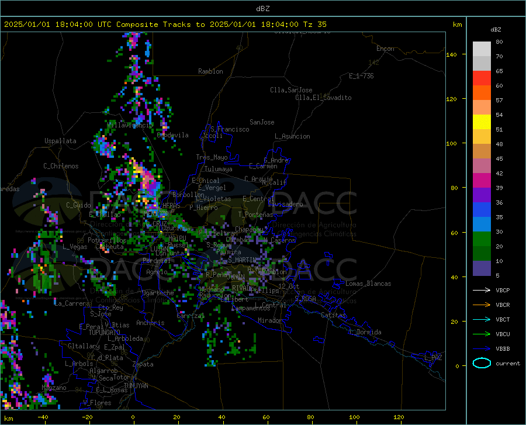This screenshot has height=425, width=526.
Task: Select the royal blue 35-36 dBZ swatch
Action: (x=482, y=210)
